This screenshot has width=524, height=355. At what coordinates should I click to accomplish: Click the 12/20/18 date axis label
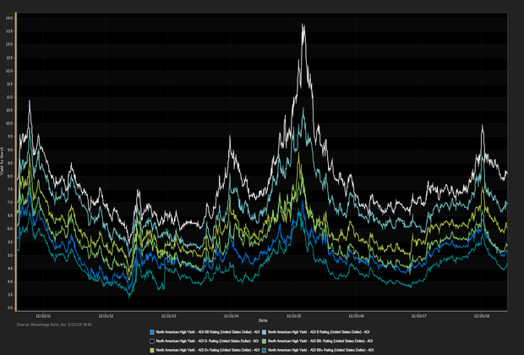click(481, 316)
